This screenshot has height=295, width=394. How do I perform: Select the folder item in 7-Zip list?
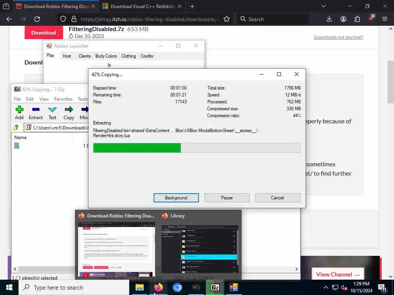[x=17, y=146]
